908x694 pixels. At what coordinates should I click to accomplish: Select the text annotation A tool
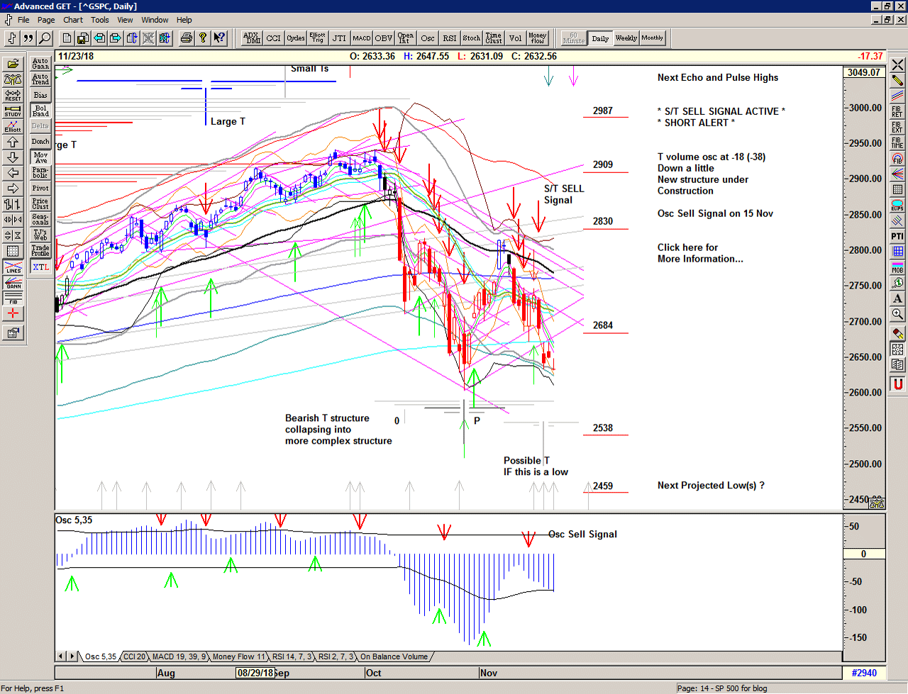tap(897, 298)
